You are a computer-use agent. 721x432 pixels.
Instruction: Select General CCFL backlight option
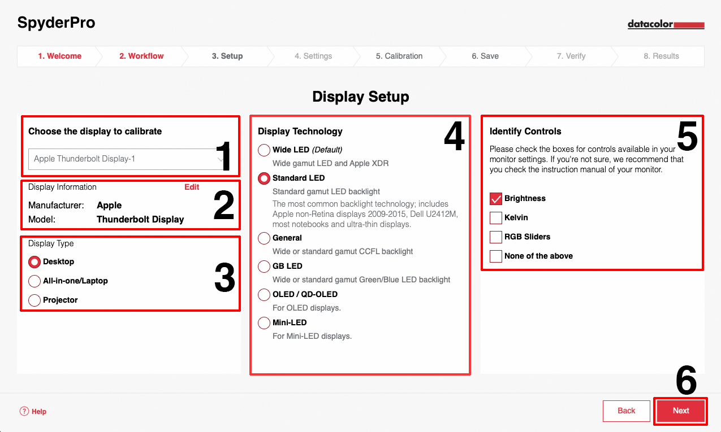(264, 238)
